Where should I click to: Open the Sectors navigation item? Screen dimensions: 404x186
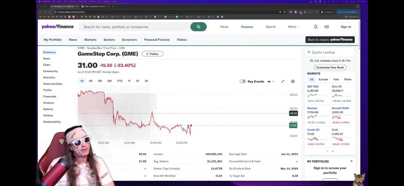pyautogui.click(x=109, y=40)
